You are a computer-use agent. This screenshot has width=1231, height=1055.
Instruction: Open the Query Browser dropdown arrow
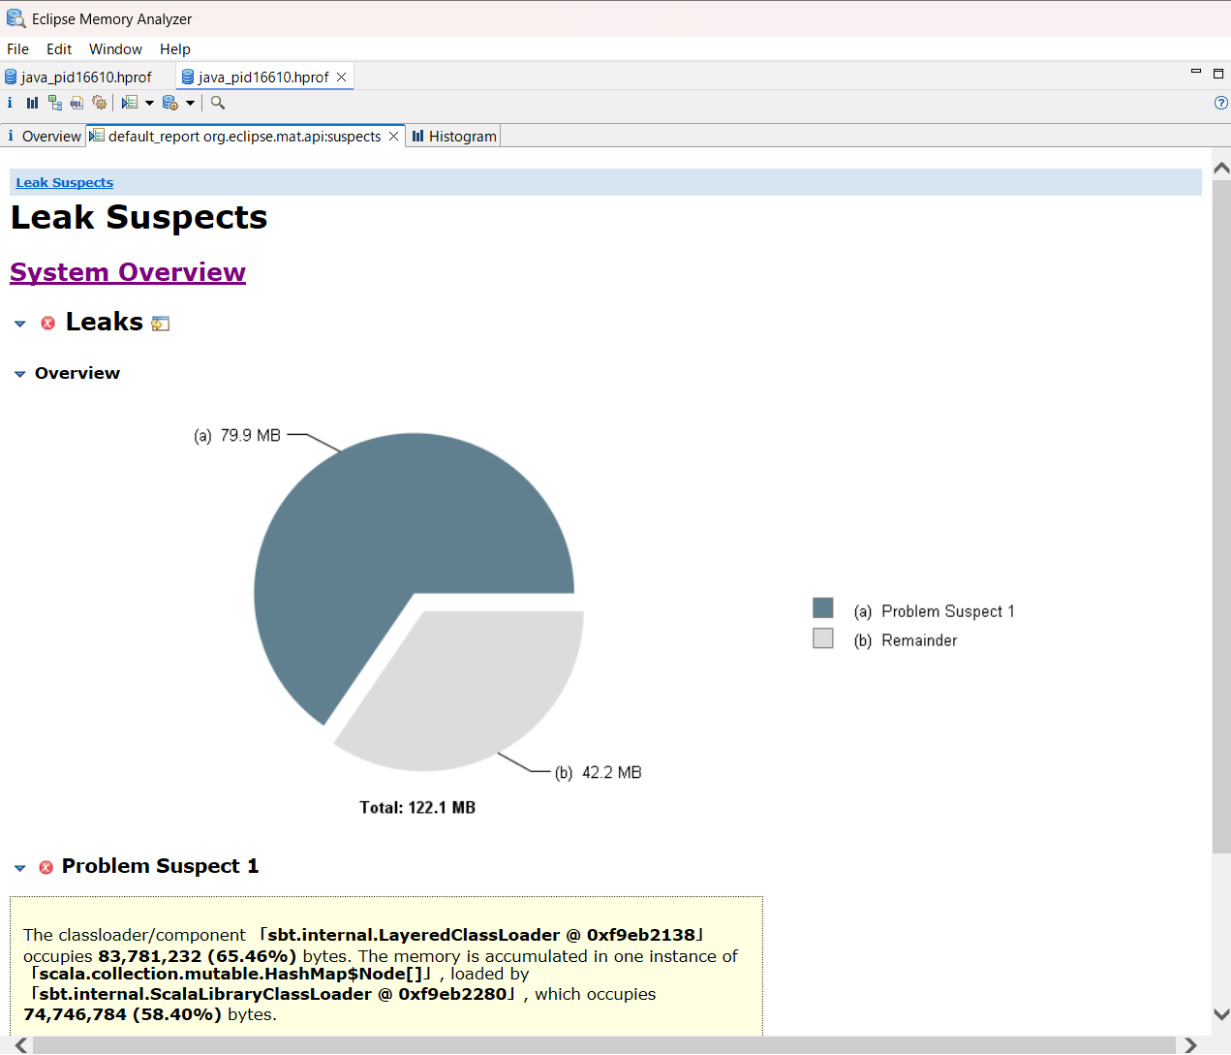(191, 103)
